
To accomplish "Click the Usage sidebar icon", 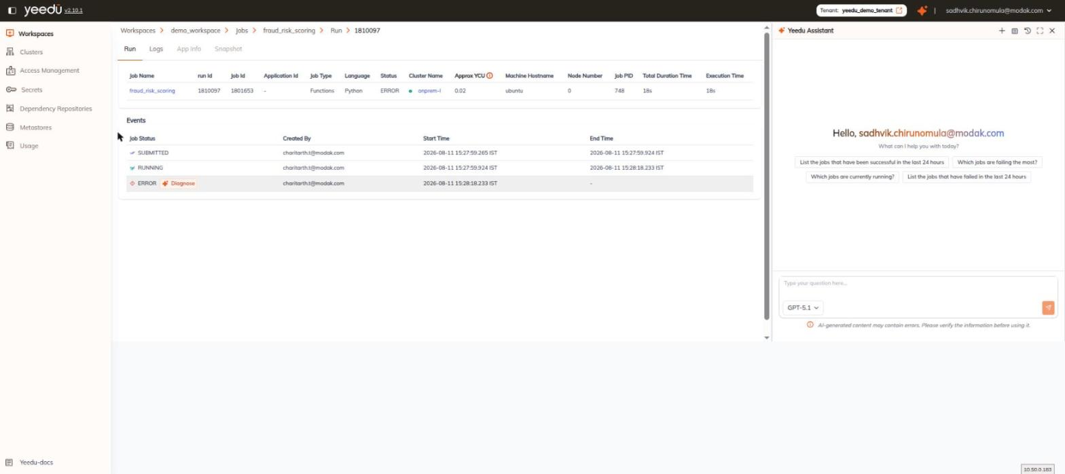I will point(10,145).
